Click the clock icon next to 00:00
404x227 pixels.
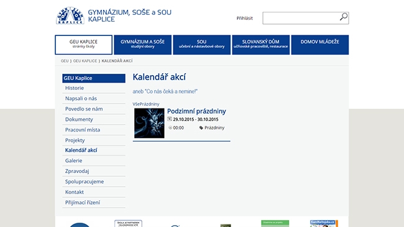(x=170, y=128)
